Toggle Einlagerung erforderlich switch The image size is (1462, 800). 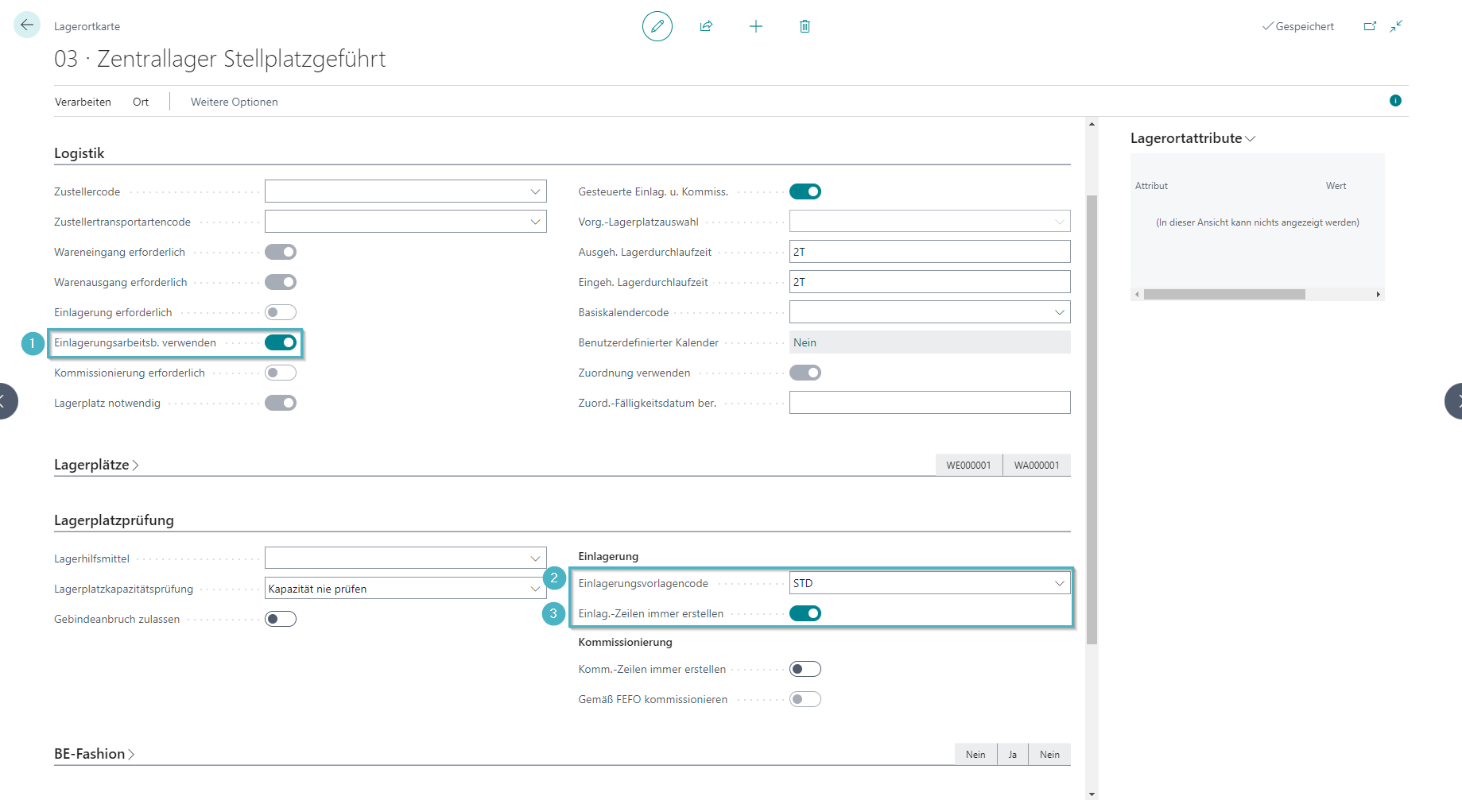[281, 312]
